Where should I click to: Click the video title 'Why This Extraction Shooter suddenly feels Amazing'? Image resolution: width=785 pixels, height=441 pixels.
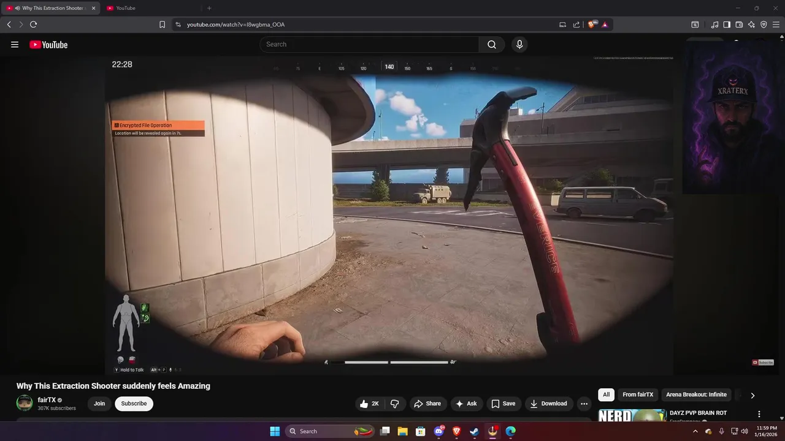(x=113, y=386)
